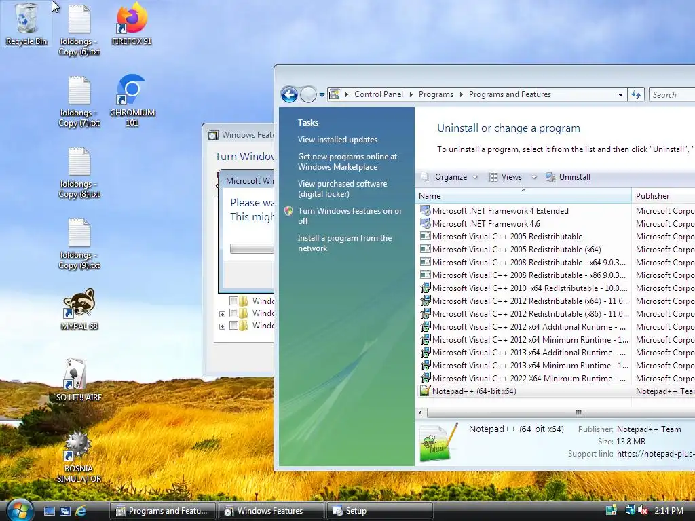Click the progress bar in Microsoft Windows dialog
This screenshot has width=695, height=521.
[x=251, y=248]
